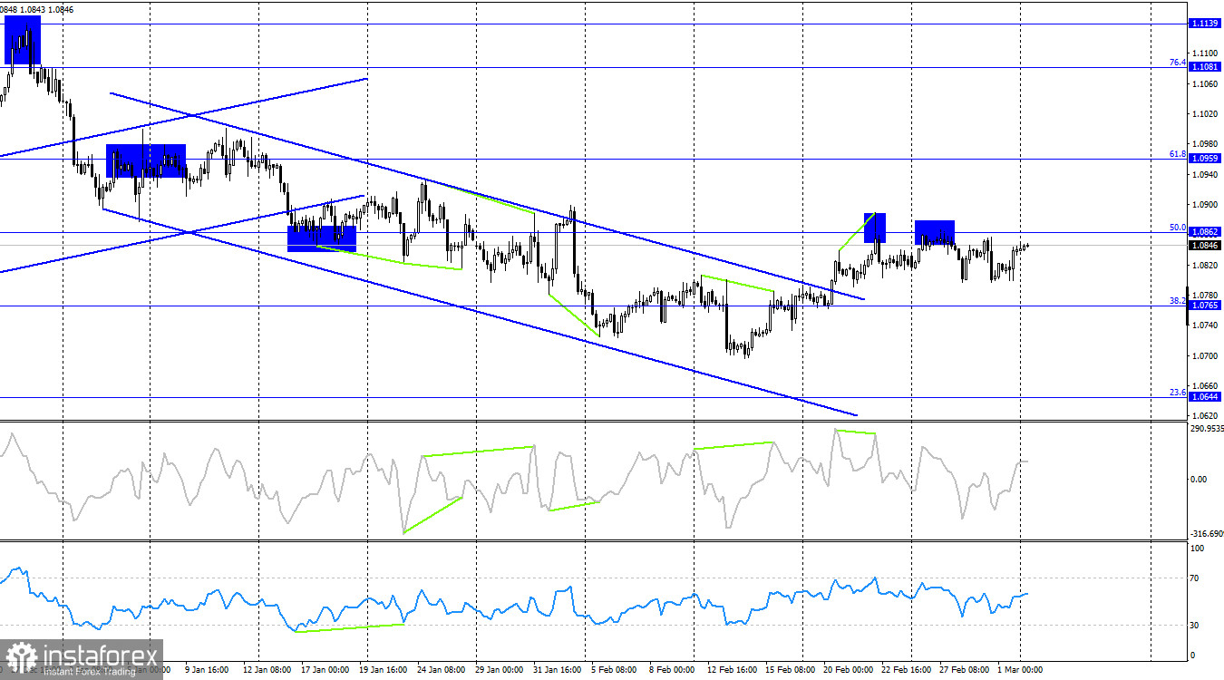
Task: Click the 30 level on the bottom indicator scale
Action: [1195, 626]
